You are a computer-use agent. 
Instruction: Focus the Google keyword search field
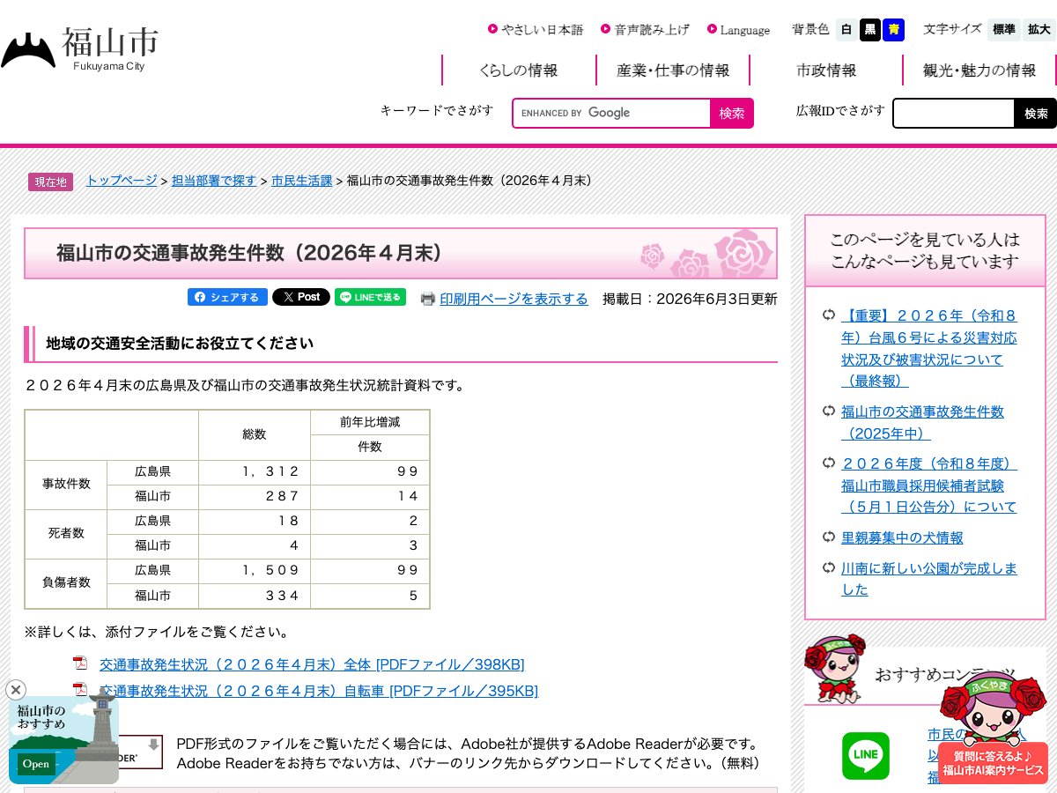click(x=612, y=113)
